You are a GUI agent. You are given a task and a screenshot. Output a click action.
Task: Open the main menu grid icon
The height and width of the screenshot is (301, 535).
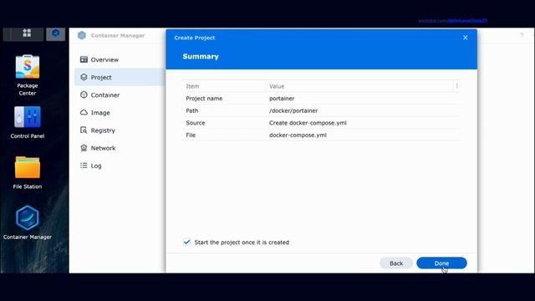pos(27,33)
